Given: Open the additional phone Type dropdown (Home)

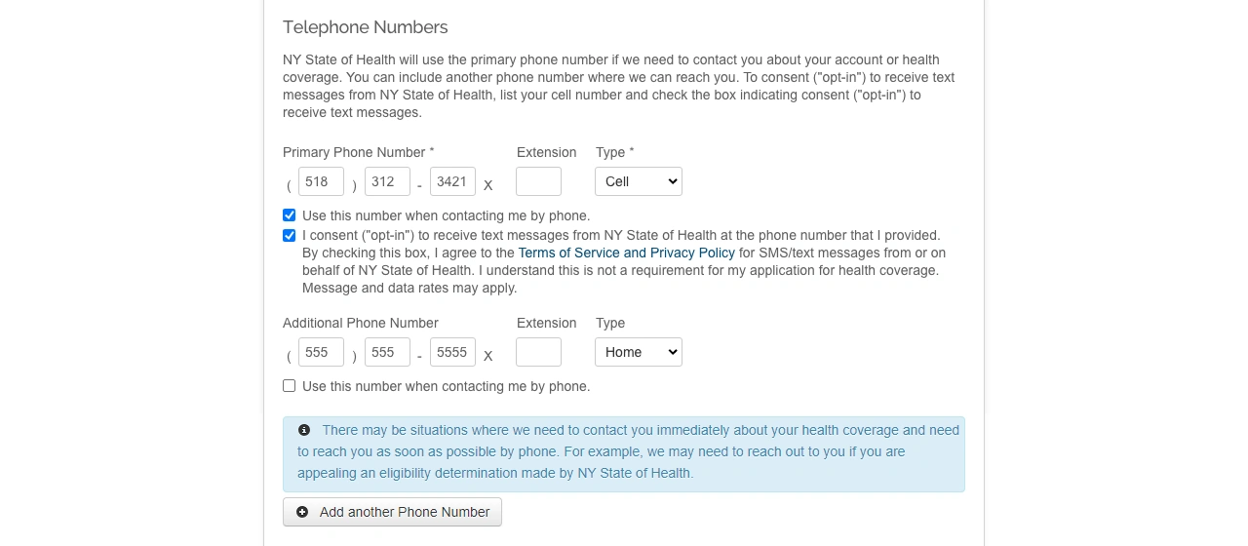Looking at the screenshot, I should (x=638, y=352).
